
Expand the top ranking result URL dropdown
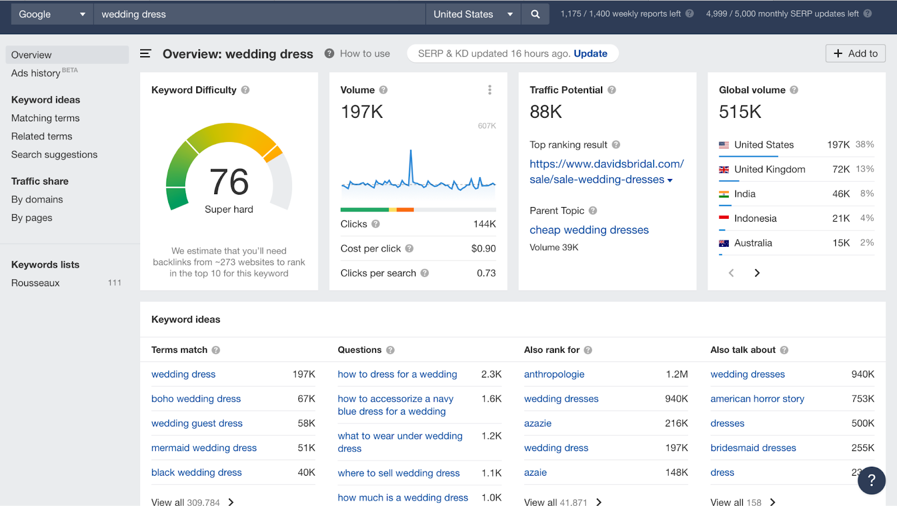click(x=670, y=180)
